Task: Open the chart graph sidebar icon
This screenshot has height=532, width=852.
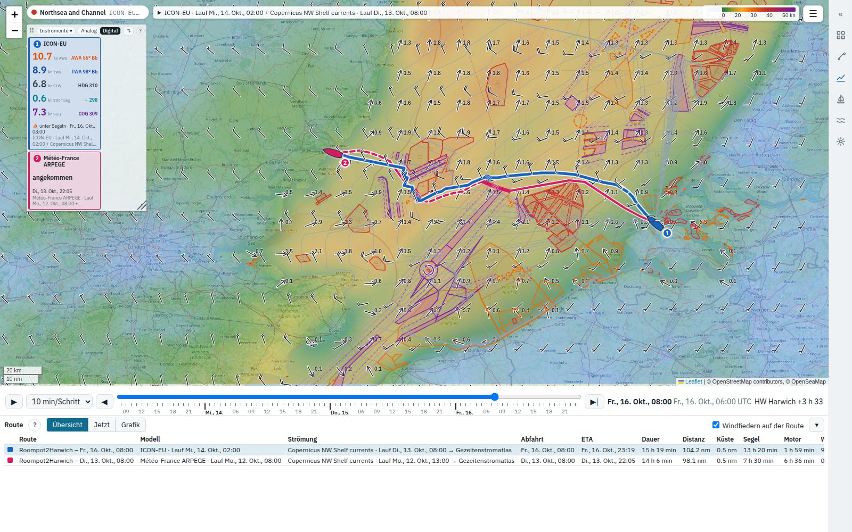Action: pyautogui.click(x=841, y=78)
